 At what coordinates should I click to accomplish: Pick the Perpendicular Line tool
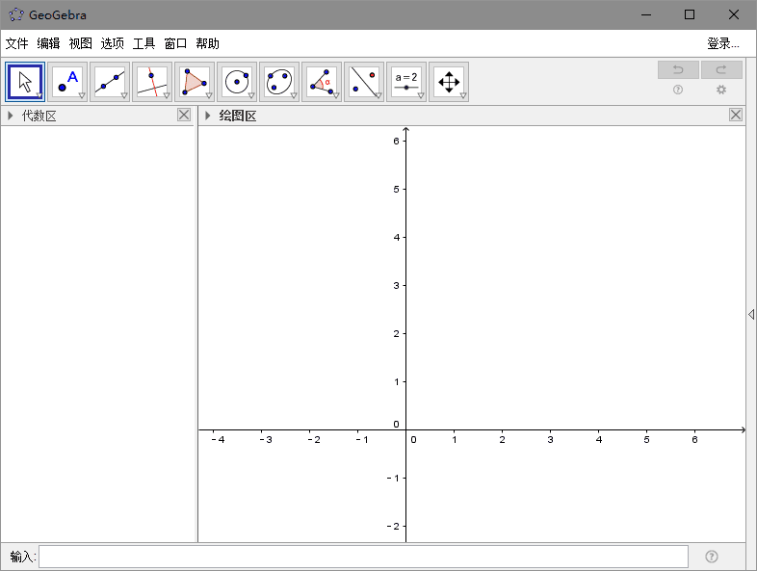[152, 82]
